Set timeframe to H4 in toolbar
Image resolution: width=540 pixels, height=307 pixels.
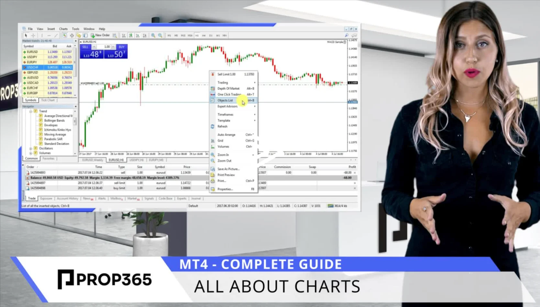coord(204,36)
